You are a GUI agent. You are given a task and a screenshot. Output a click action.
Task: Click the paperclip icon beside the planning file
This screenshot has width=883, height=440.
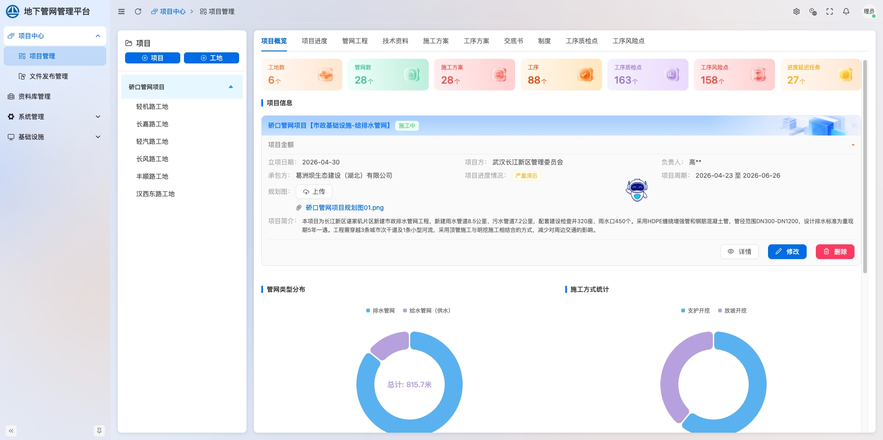299,208
